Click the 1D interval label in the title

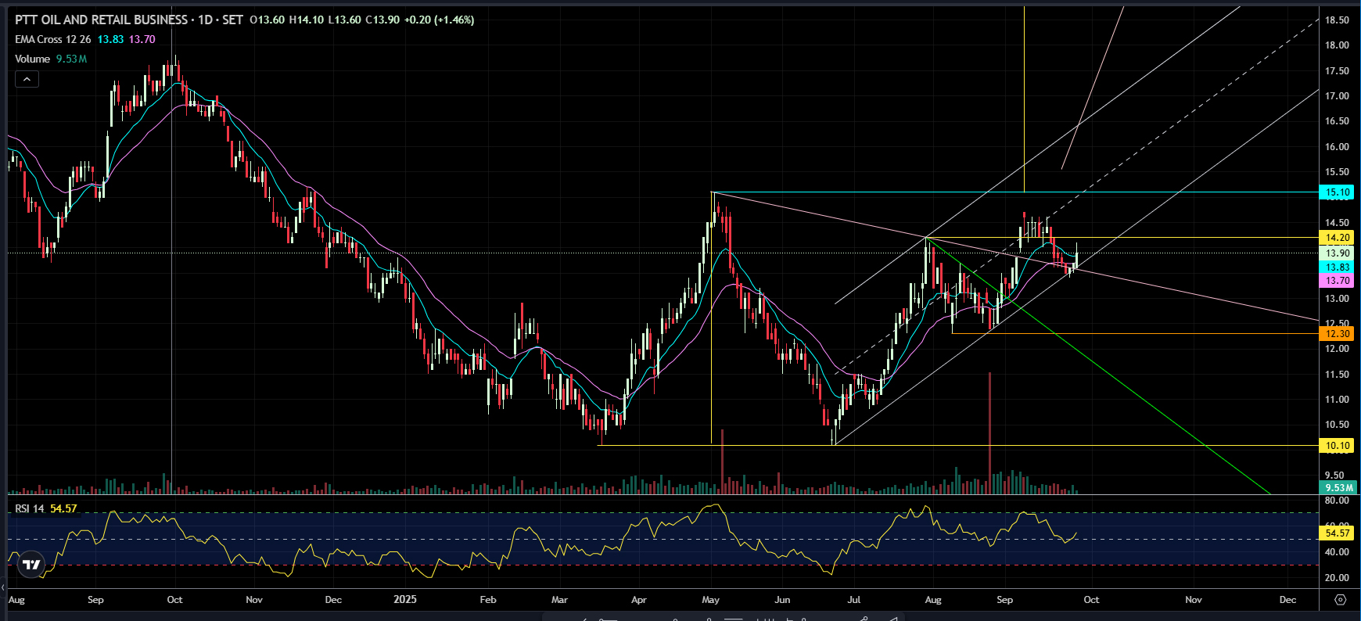[x=206, y=20]
